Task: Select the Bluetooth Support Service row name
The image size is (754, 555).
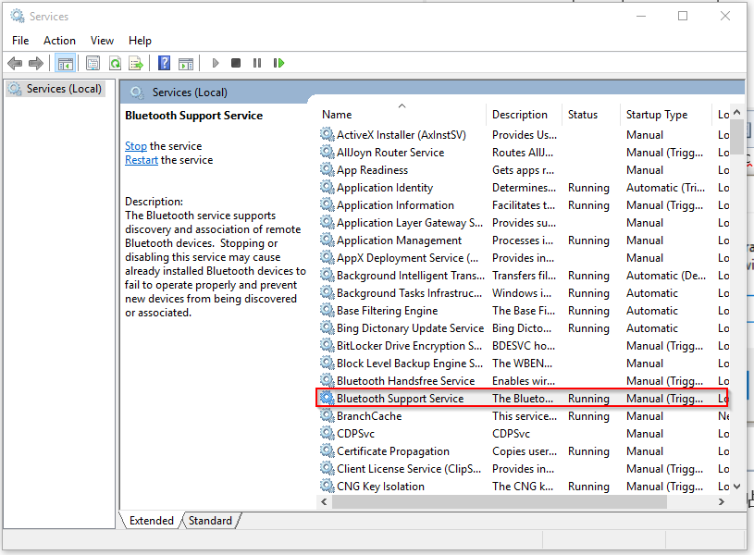Action: pos(400,399)
